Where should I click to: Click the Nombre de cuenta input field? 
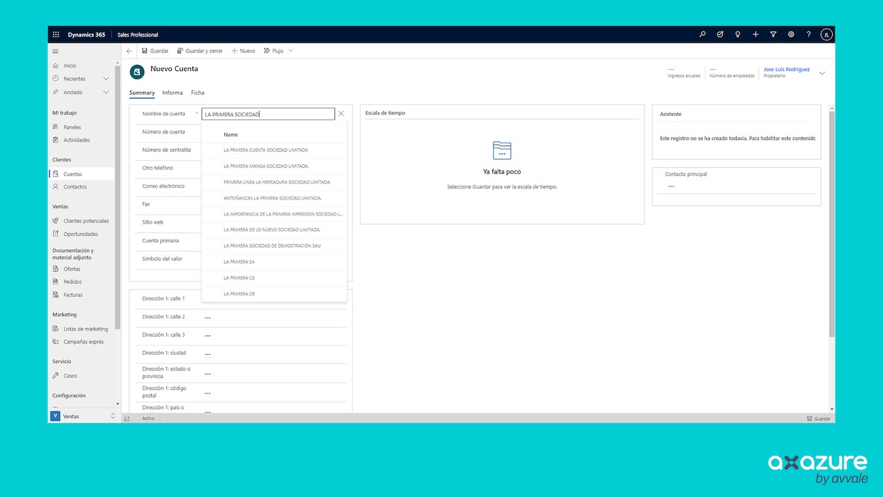268,114
